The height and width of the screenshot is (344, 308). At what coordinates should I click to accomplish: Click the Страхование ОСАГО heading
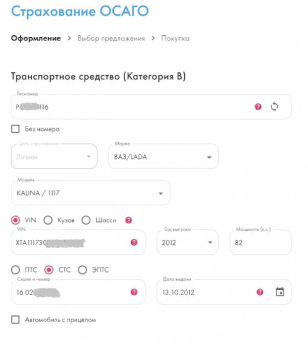pyautogui.click(x=80, y=11)
